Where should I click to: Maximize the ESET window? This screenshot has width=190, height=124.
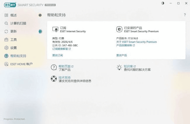178,3
